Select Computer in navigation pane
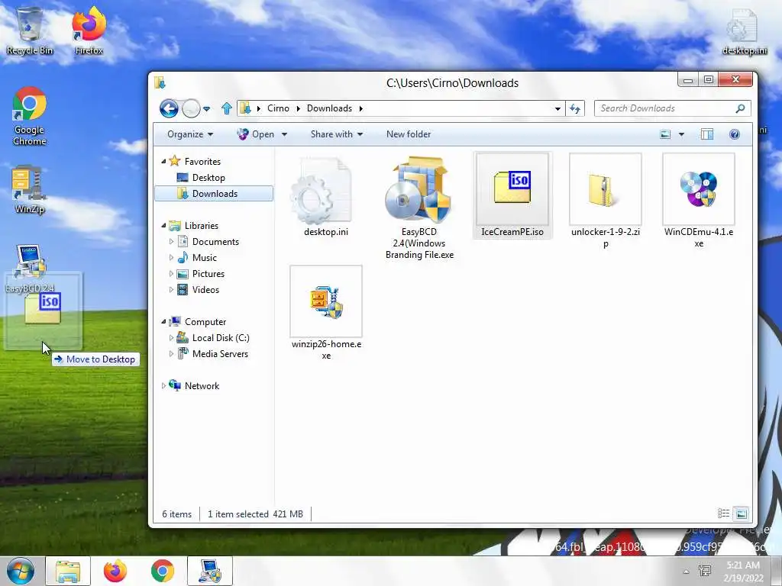 point(205,321)
